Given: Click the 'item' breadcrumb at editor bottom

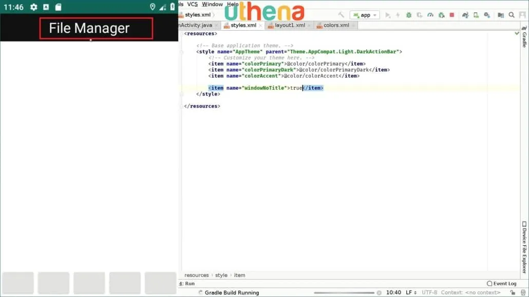Looking at the screenshot, I should click(239, 275).
